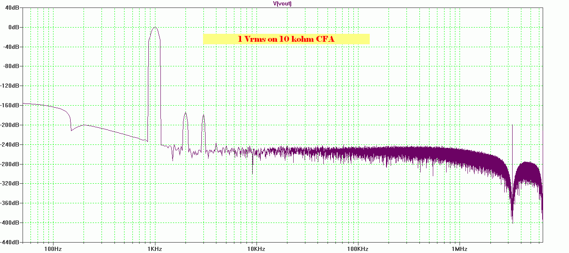Click the second harmonic peak at 2KHz
Screen dimensions: 569x253
coord(185,114)
